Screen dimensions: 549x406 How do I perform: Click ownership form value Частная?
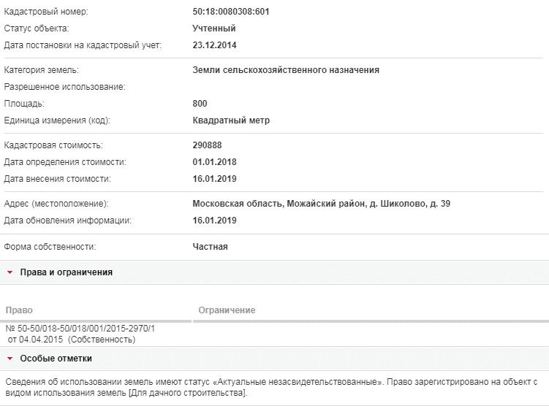tap(210, 247)
